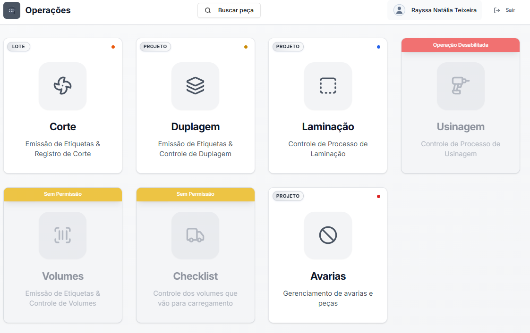This screenshot has width=530, height=333.
Task: Click the user avatar icon
Action: coord(399,10)
